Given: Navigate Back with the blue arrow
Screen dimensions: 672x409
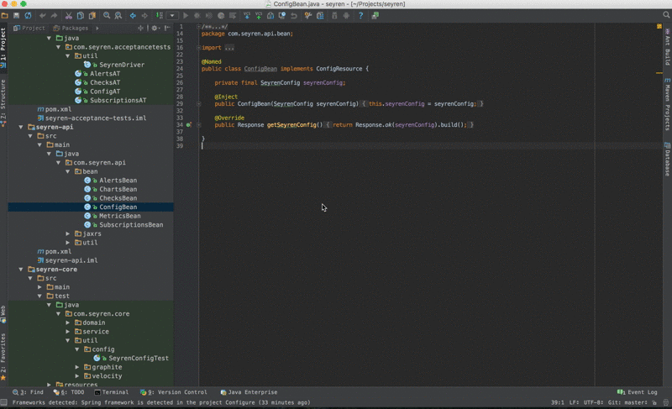Looking at the screenshot, I should (133, 15).
